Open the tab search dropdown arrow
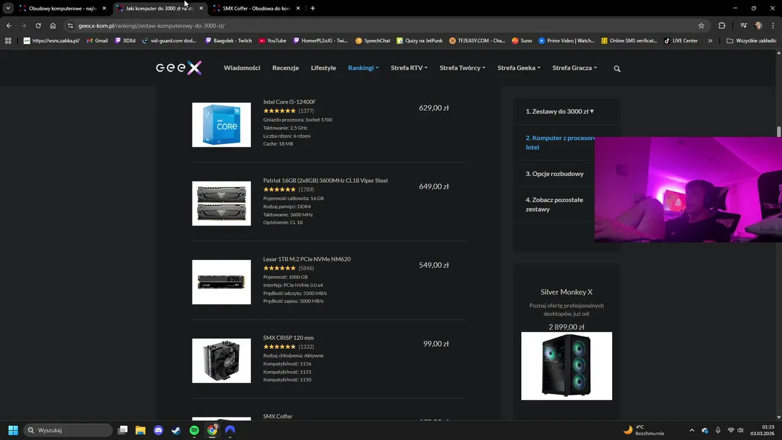Image resolution: width=782 pixels, height=440 pixels. tap(8, 9)
